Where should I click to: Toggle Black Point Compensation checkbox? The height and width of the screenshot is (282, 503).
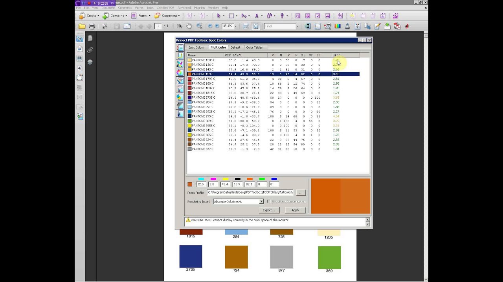pos(268,201)
